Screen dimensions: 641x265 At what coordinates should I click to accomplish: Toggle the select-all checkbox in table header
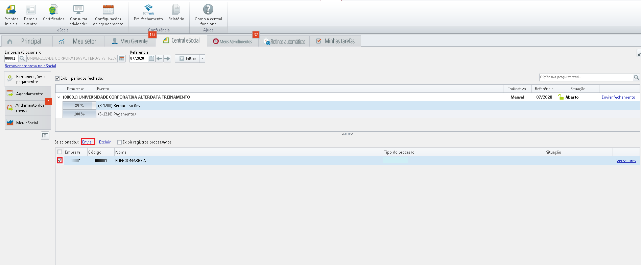tap(60, 152)
